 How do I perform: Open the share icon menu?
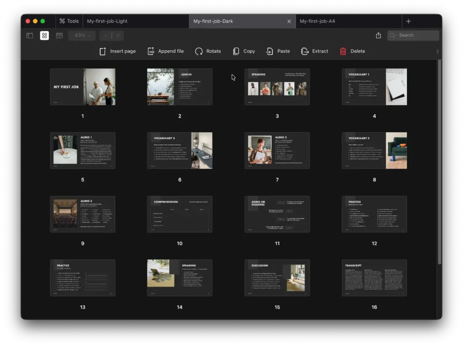coord(378,35)
